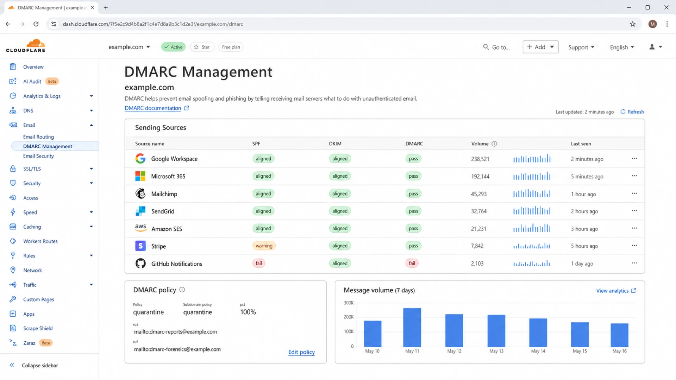The width and height of the screenshot is (676, 380).
Task: Click the Security shield icon
Action: tap(13, 183)
